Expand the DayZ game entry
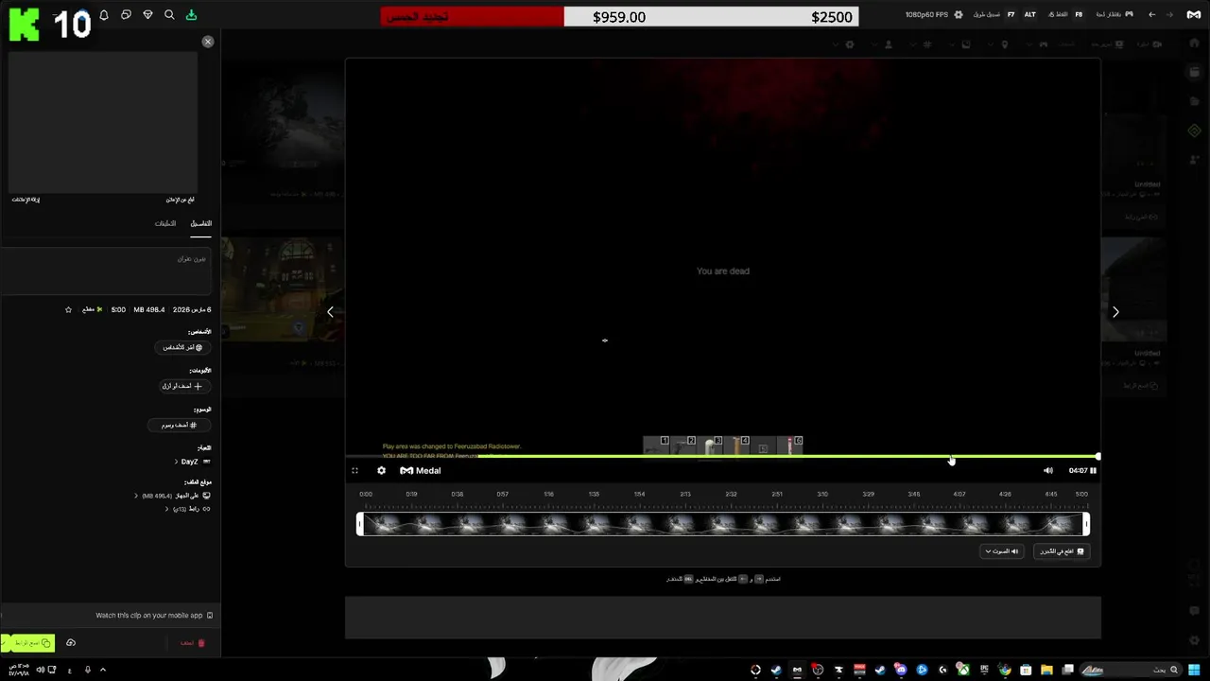 point(192,462)
